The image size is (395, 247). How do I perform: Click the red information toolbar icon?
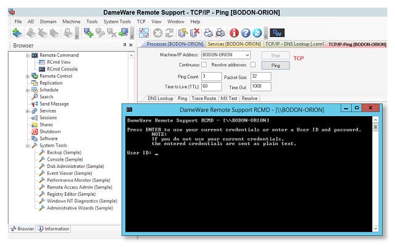click(234, 33)
